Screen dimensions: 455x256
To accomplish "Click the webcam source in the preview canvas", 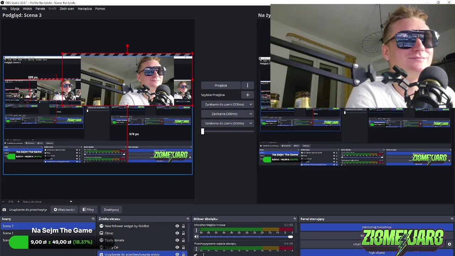I will point(127,80).
